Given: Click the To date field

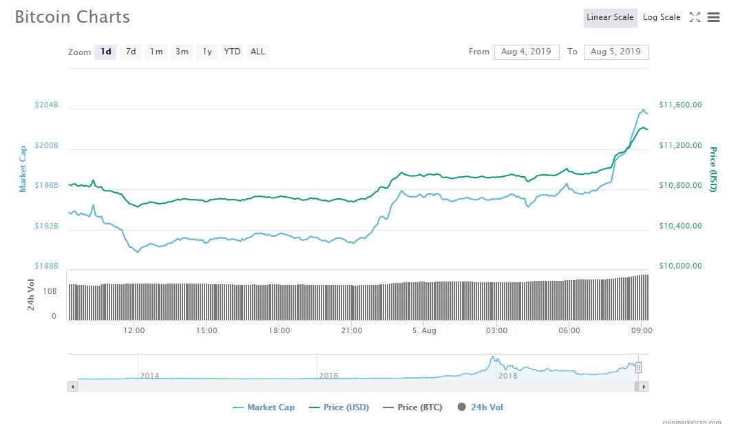Looking at the screenshot, I should (x=615, y=52).
